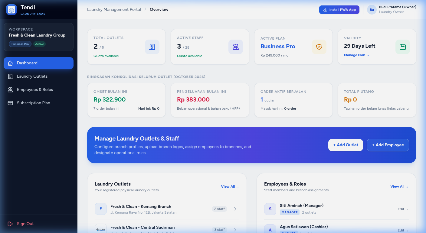Image resolution: width=426 pixels, height=233 pixels.
Task: Click the Masuk hari ini: 0 order text
Action: pos(278,108)
